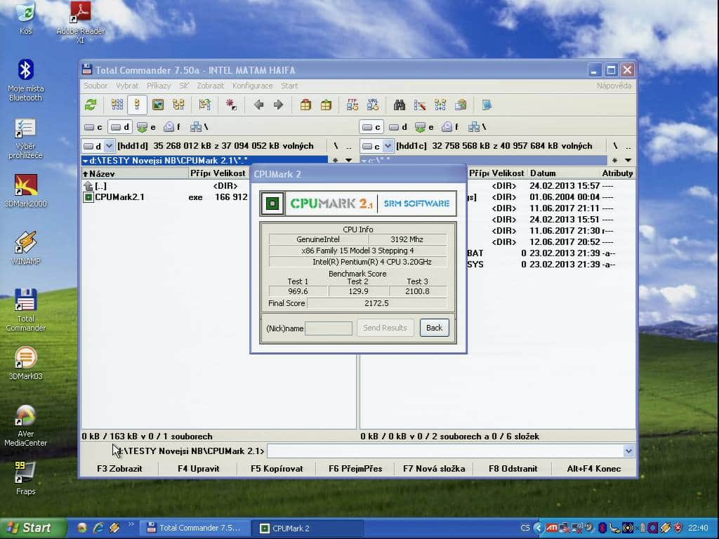Switch right panel to drive e
Image resolution: width=719 pixels, height=539 pixels.
(x=425, y=127)
